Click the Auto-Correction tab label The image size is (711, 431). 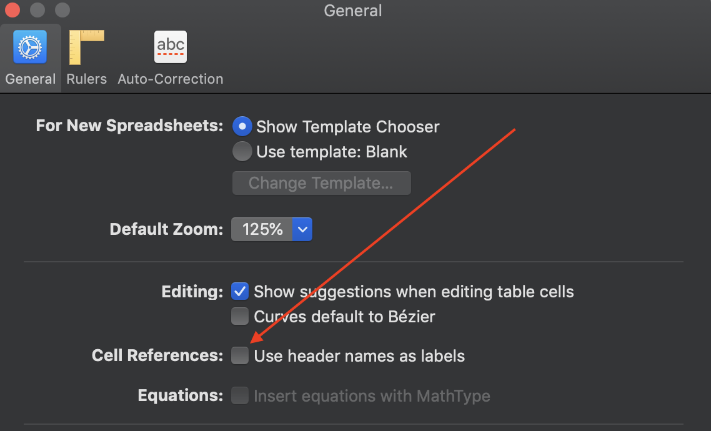pos(171,79)
